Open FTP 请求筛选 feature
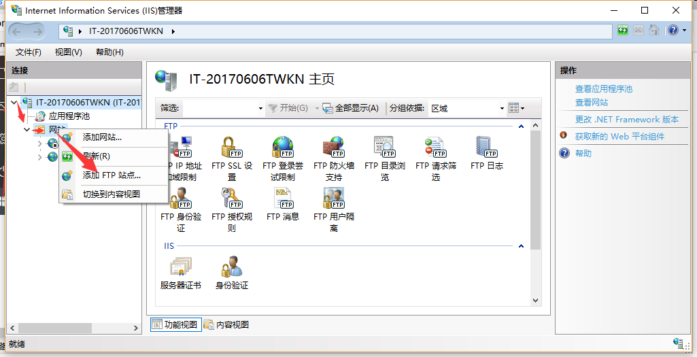 436,158
